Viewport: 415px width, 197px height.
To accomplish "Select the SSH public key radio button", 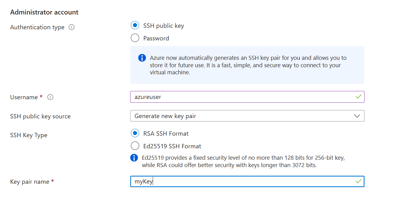I will coord(135,26).
